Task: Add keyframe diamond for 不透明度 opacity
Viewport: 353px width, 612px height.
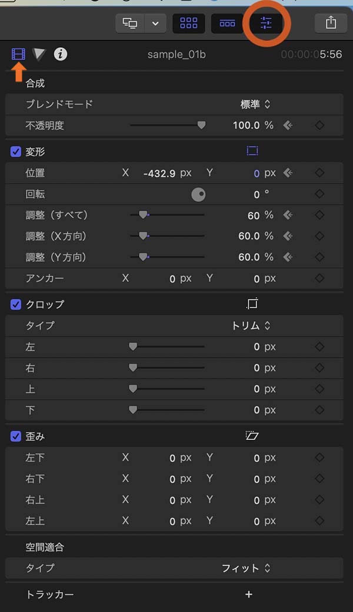Action: 319,125
